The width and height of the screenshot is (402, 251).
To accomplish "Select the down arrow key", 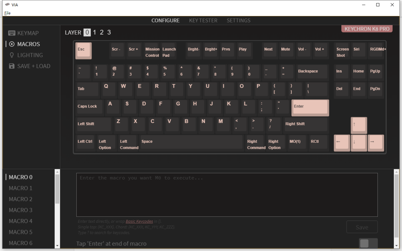I will (x=359, y=143).
